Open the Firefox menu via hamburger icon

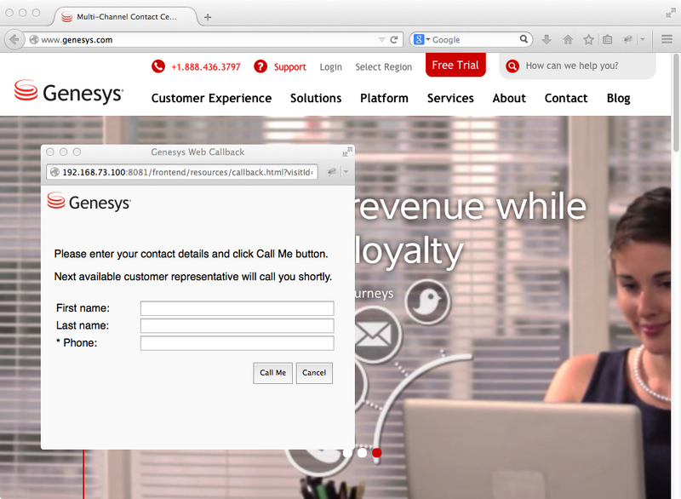coord(667,39)
